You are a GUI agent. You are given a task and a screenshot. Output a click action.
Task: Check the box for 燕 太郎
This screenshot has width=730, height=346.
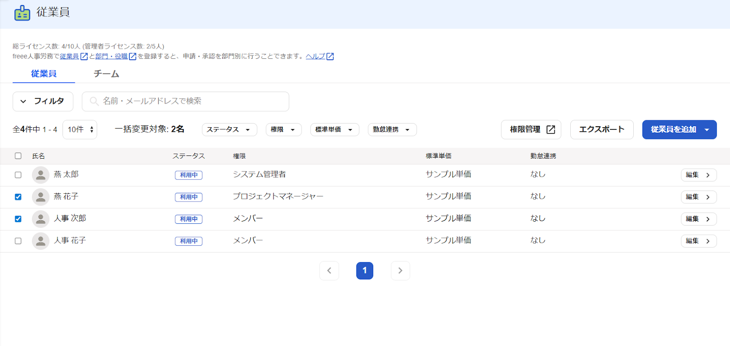[x=18, y=175]
